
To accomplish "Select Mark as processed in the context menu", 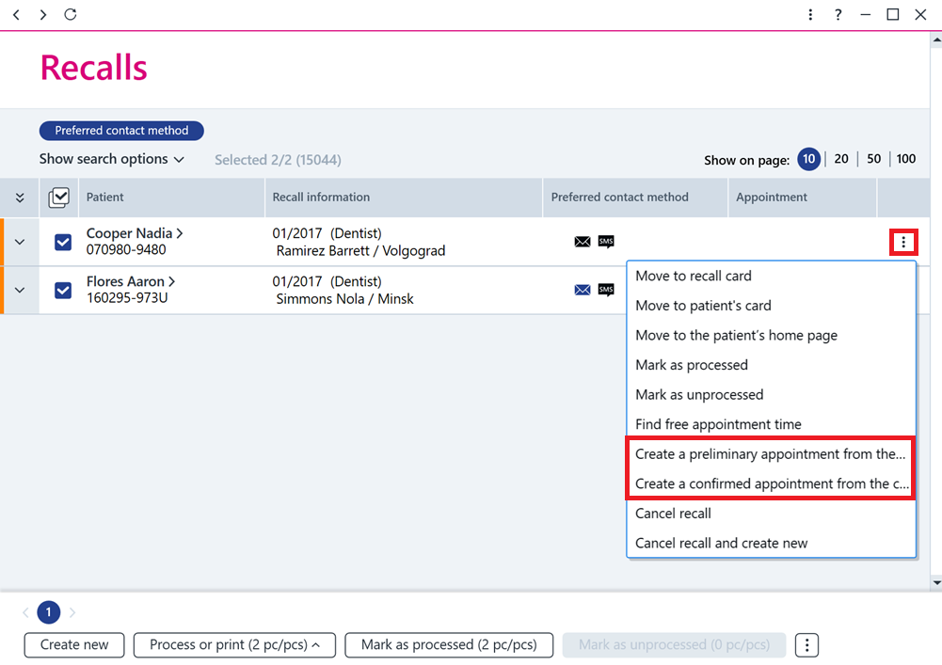I will pos(691,365).
